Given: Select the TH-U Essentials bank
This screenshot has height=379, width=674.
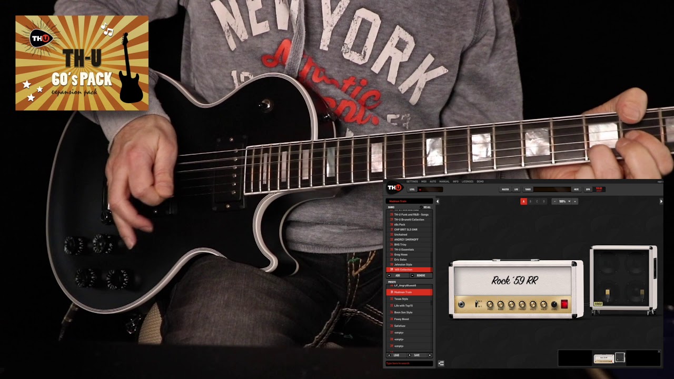Looking at the screenshot, I should point(409,250).
